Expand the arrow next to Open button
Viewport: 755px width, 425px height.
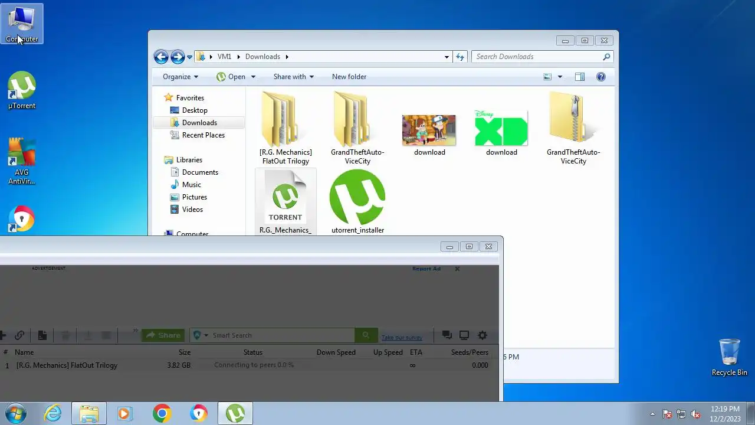(253, 77)
